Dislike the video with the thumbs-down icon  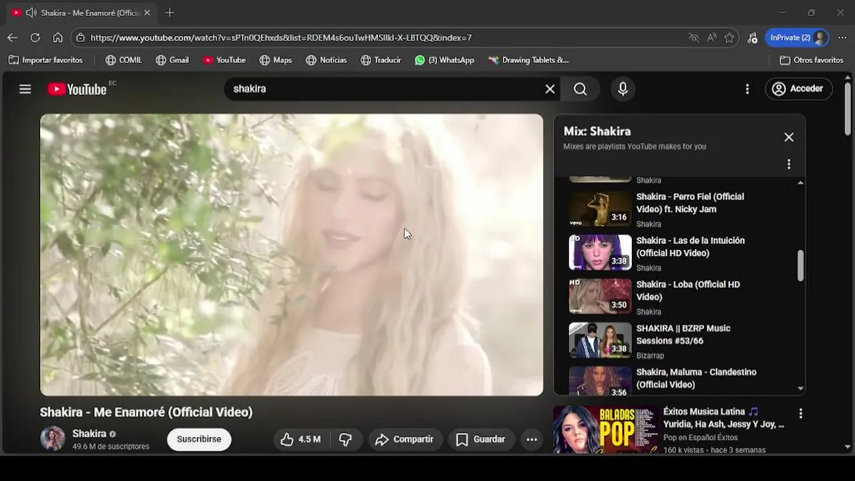pos(345,439)
